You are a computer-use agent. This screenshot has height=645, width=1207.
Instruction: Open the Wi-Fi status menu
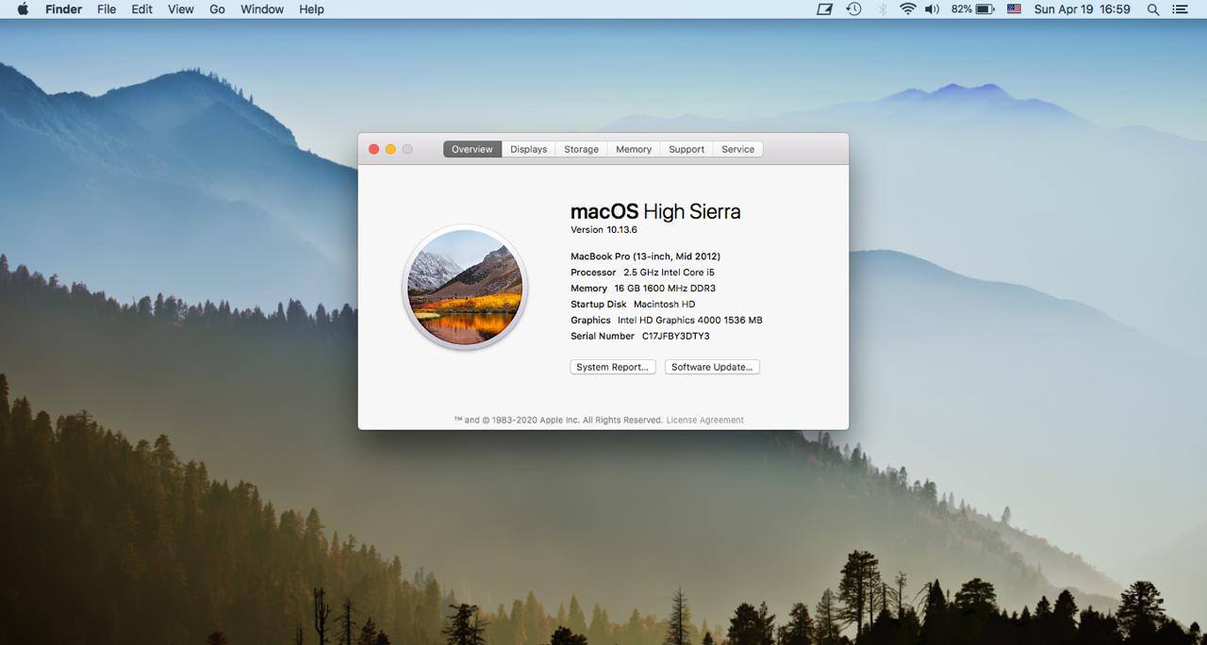908,8
